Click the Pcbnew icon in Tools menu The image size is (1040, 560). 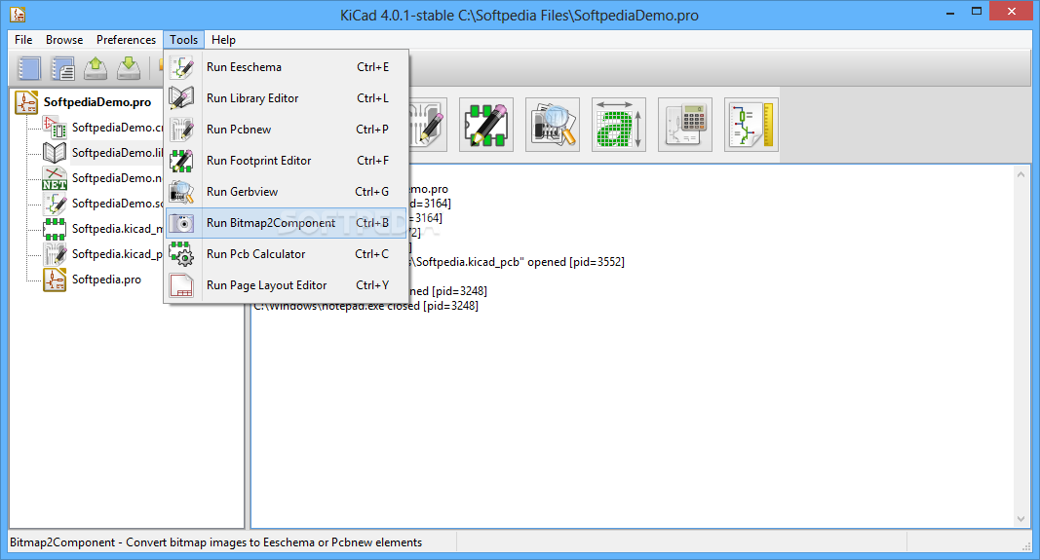tap(181, 130)
